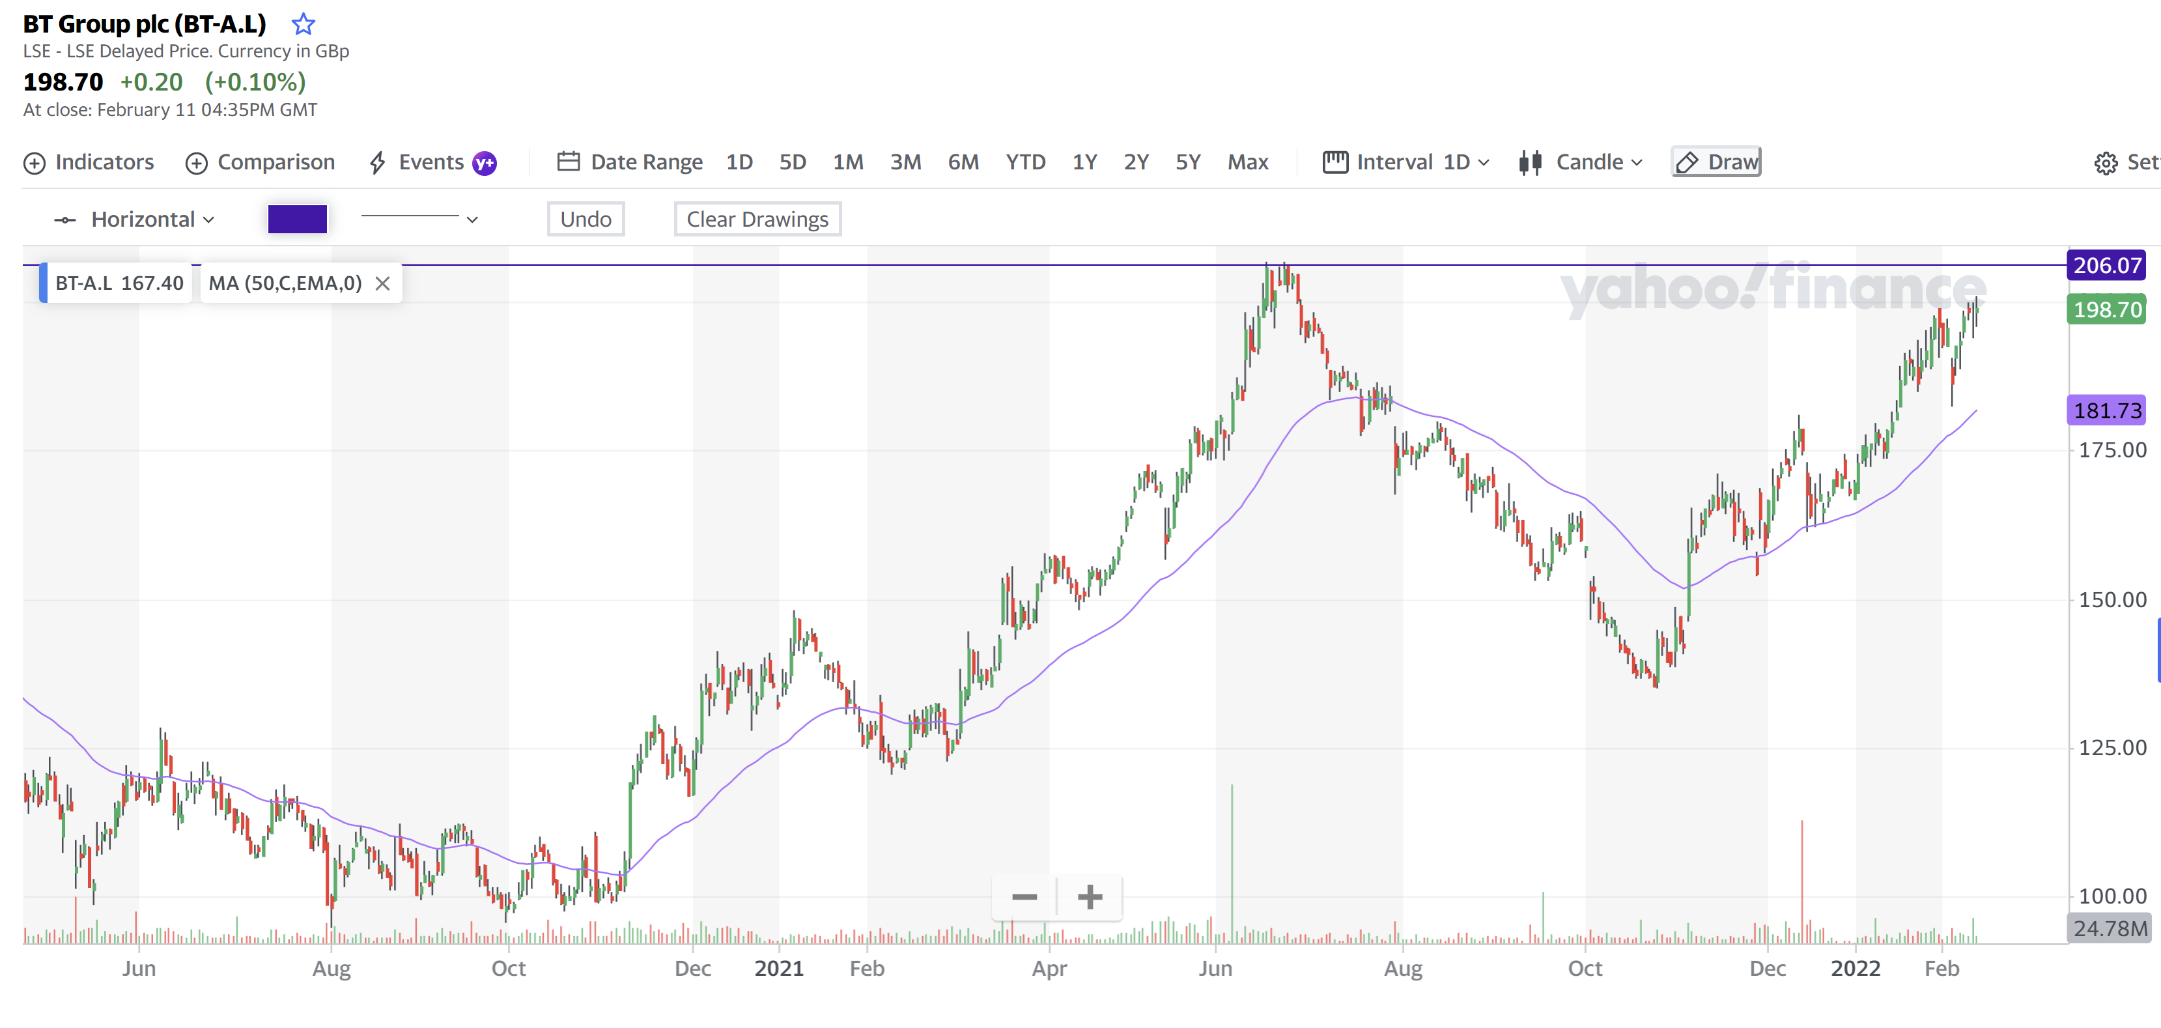Click the Date Range label
2161x1028 pixels.
(646, 162)
